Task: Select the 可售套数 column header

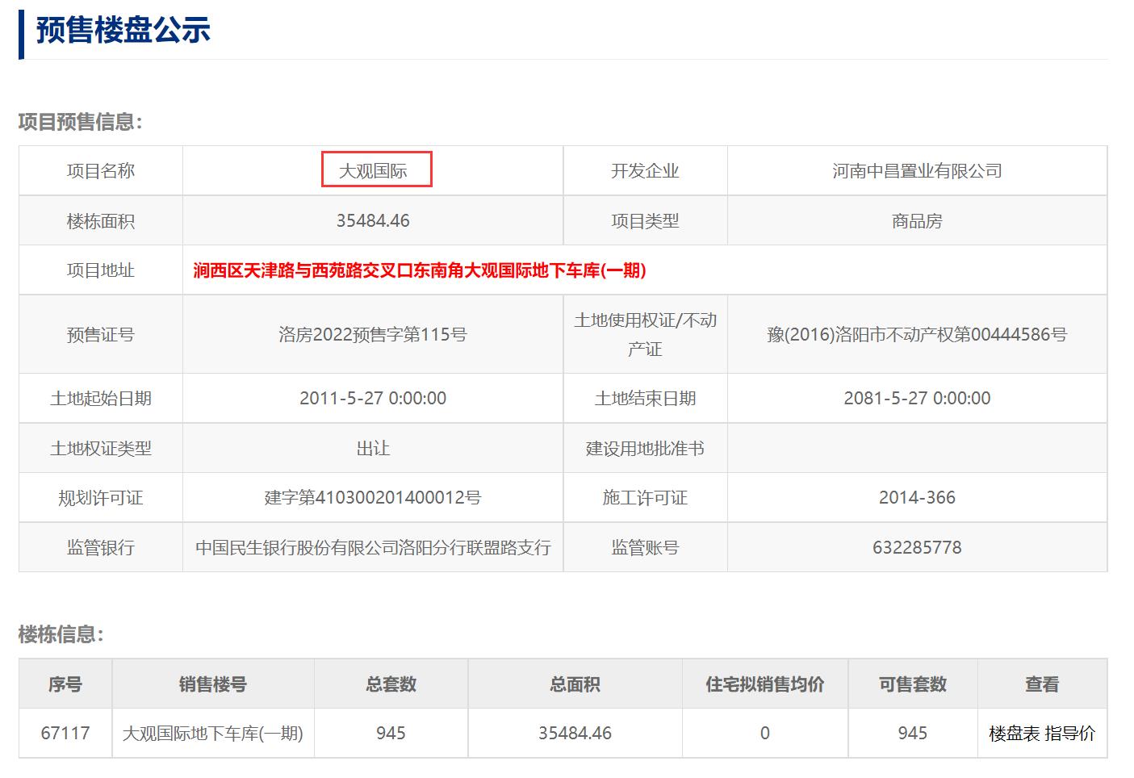Action: (x=912, y=684)
